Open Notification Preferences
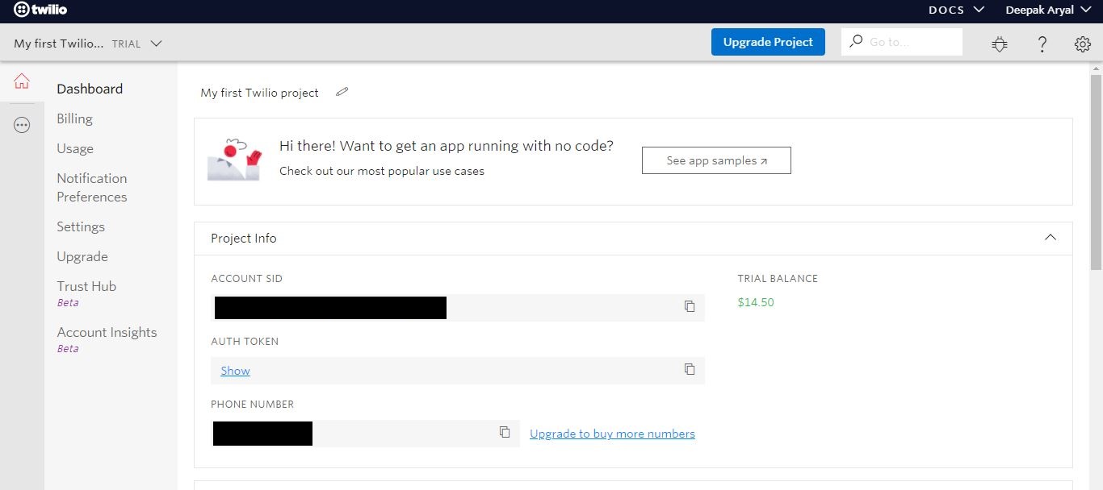This screenshot has width=1103, height=490. (92, 187)
